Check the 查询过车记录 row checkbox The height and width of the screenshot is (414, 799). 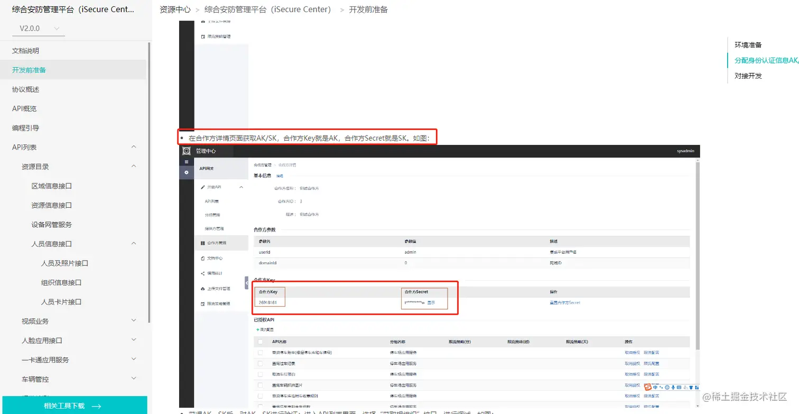tap(260, 363)
